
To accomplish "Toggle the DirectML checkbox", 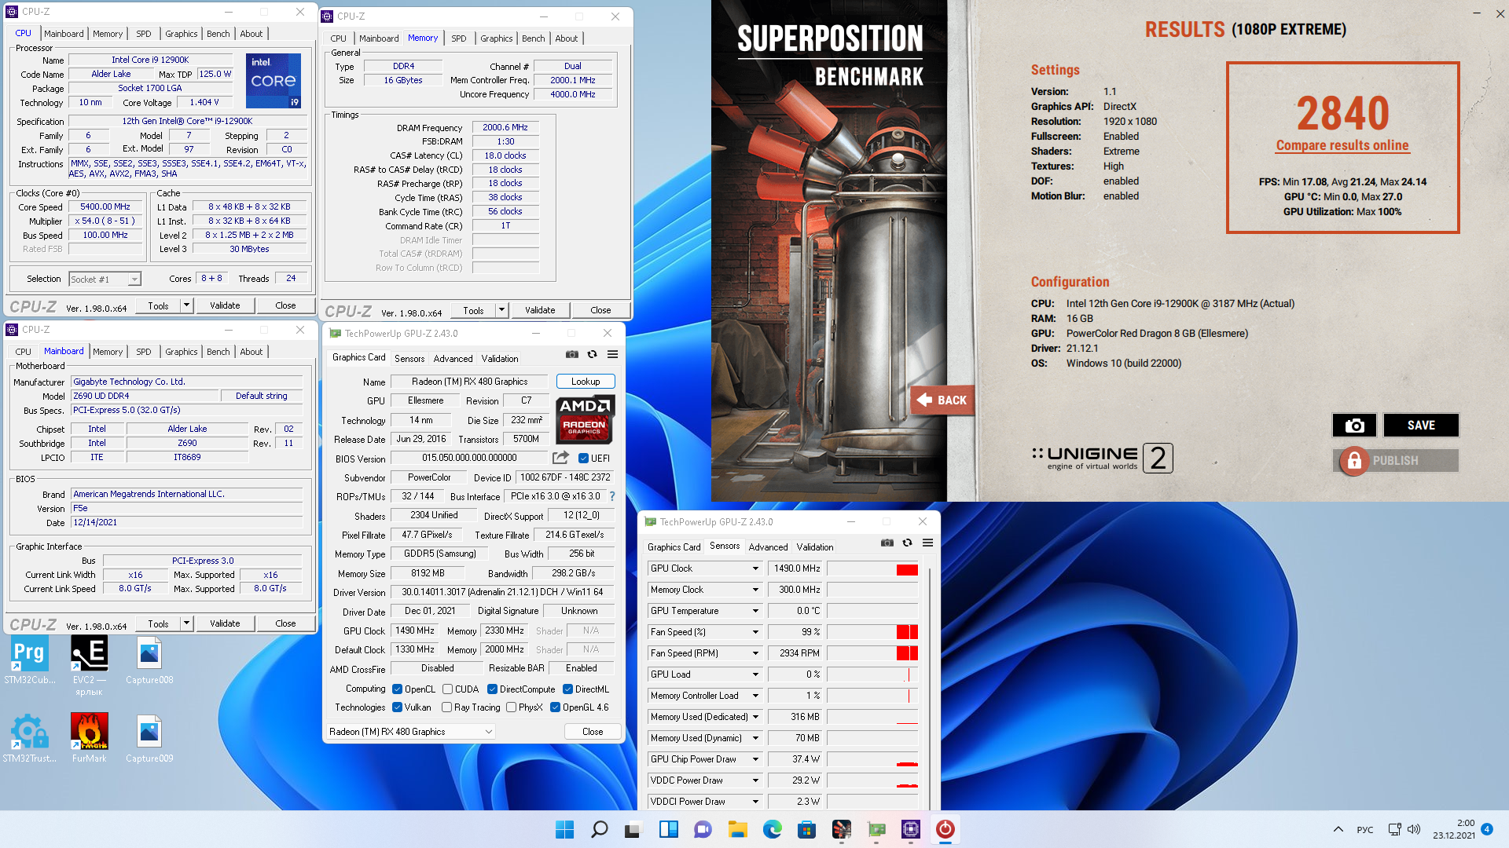I will point(567,689).
